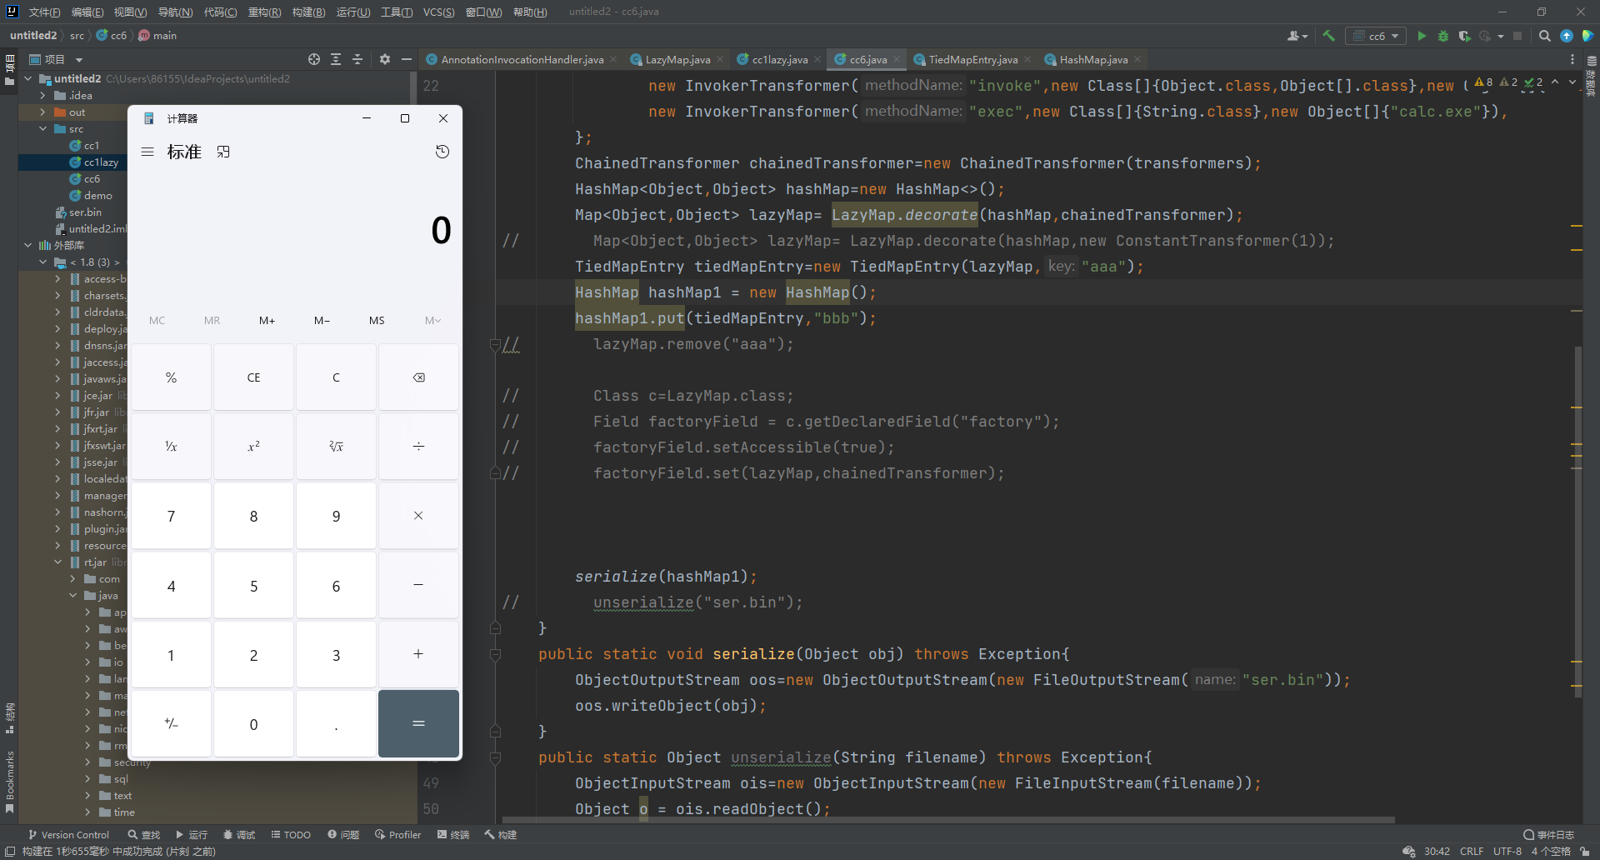The height and width of the screenshot is (860, 1600).
Task: Run the cc6 configuration with the green play icon
Action: [1422, 36]
